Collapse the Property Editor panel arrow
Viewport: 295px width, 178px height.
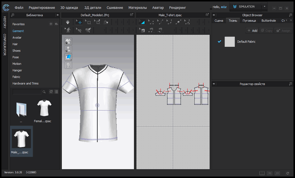(x=214, y=84)
